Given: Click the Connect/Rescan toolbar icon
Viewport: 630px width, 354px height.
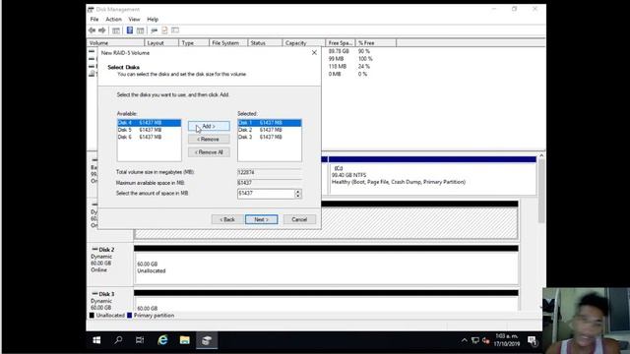Looking at the screenshot, I should (x=154, y=30).
